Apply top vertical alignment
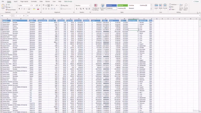Image resolution: width=201 pixels, height=113 pixels. [x=44, y=5]
